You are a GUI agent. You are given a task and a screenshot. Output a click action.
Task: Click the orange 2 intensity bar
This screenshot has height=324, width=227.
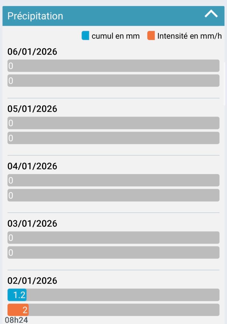point(18,310)
